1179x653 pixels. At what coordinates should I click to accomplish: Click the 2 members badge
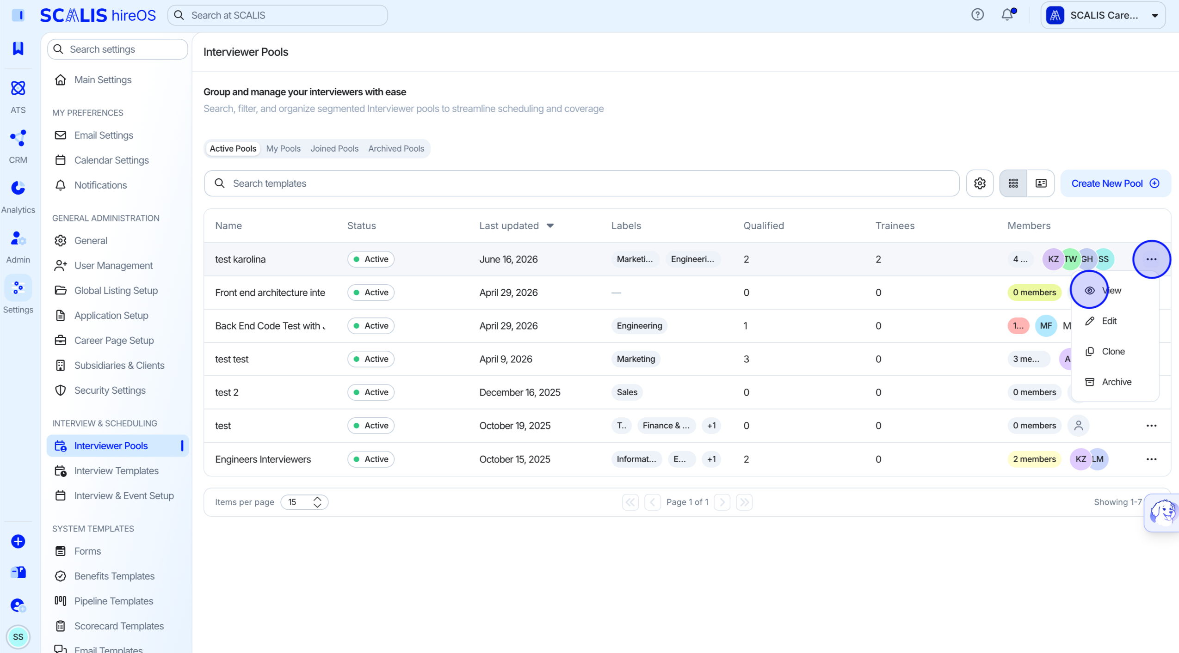[x=1034, y=459]
